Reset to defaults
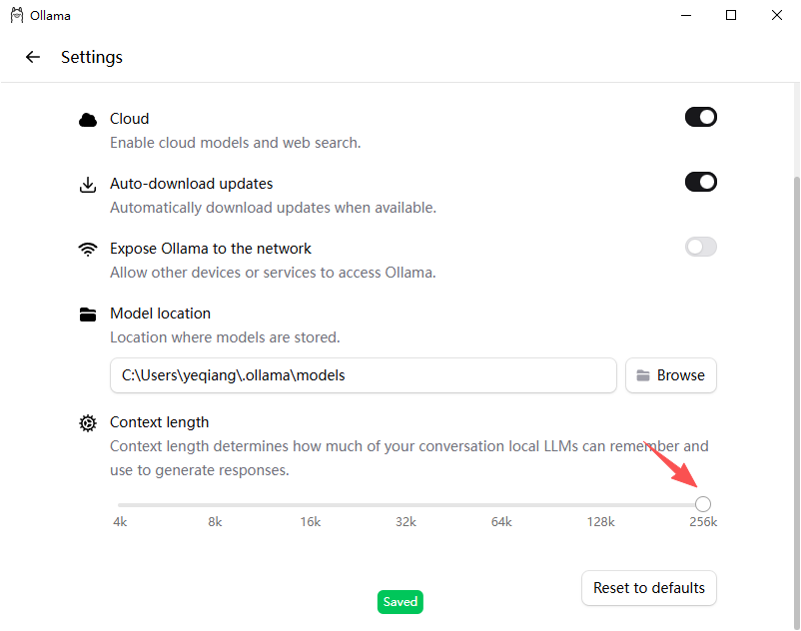The height and width of the screenshot is (631, 801). 649,588
